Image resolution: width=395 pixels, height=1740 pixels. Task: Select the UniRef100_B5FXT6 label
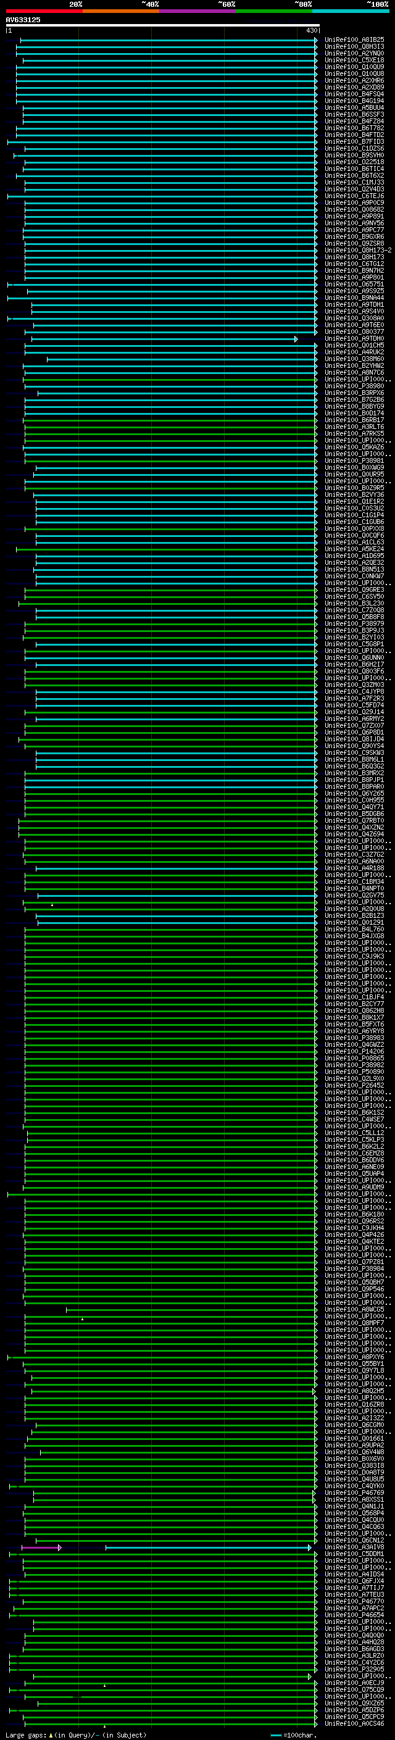click(x=354, y=1025)
